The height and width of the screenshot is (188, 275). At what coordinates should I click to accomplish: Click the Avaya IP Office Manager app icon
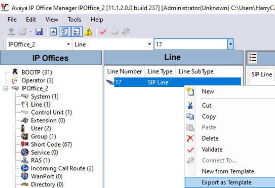[x=5, y=8]
